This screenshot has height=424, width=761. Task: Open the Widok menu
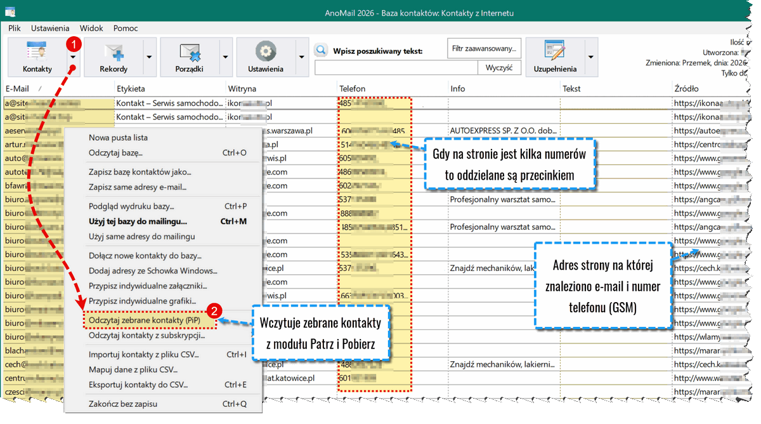coord(91,29)
